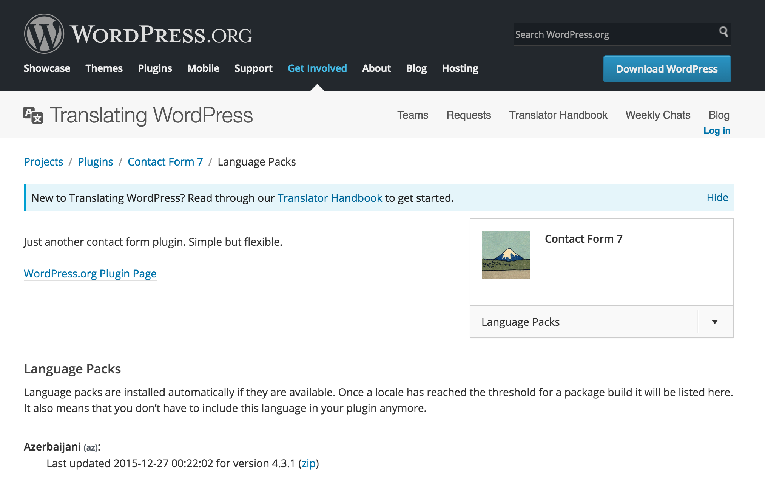The image size is (765, 480).
Task: Open Translator Handbook in the sub-navigation
Action: (x=558, y=115)
